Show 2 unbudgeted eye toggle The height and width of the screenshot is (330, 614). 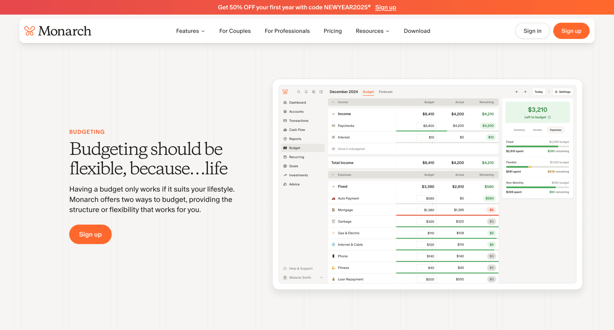[x=333, y=149]
